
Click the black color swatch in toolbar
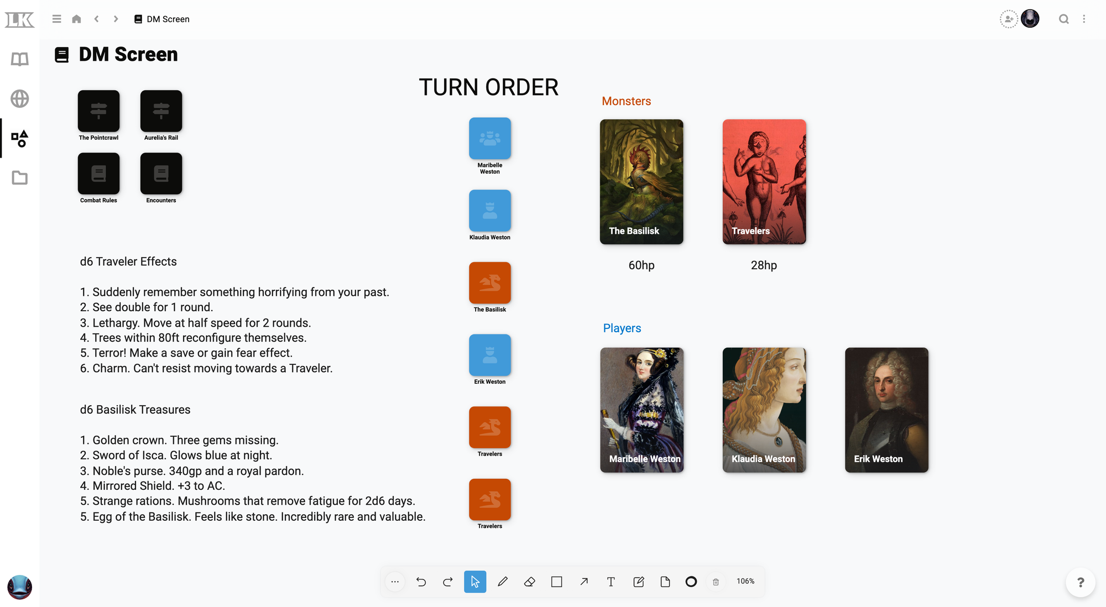coord(691,582)
